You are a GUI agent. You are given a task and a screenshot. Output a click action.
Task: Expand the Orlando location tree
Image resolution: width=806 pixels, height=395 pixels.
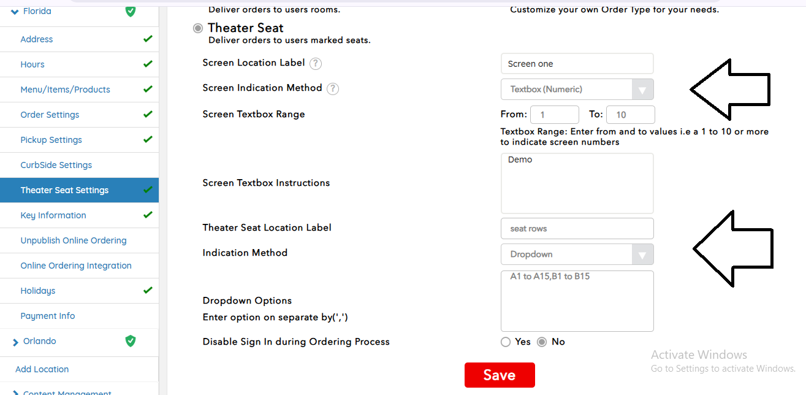pos(15,342)
